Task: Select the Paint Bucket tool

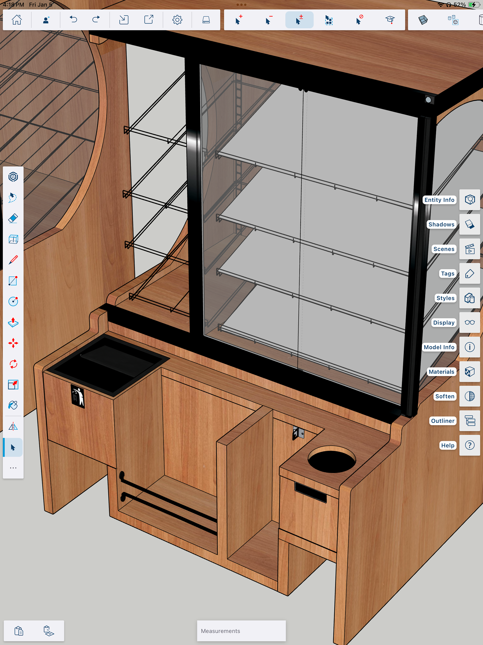Action: coord(13,405)
